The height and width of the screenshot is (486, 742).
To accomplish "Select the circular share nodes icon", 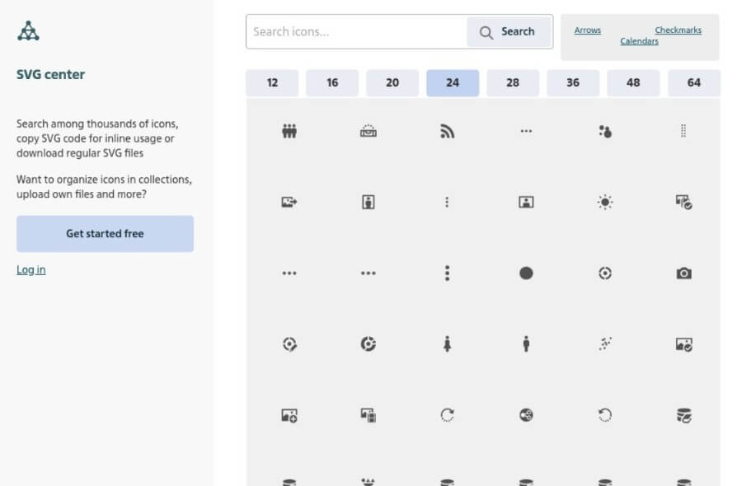I will click(x=526, y=415).
